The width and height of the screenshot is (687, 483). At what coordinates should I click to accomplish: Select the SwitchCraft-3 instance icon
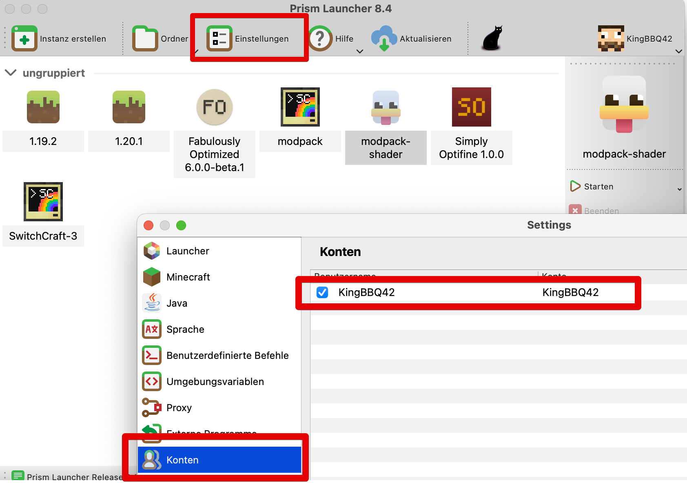(43, 202)
